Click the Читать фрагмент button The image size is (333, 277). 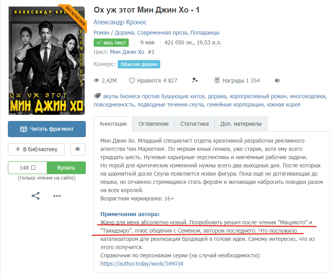coord(47,129)
